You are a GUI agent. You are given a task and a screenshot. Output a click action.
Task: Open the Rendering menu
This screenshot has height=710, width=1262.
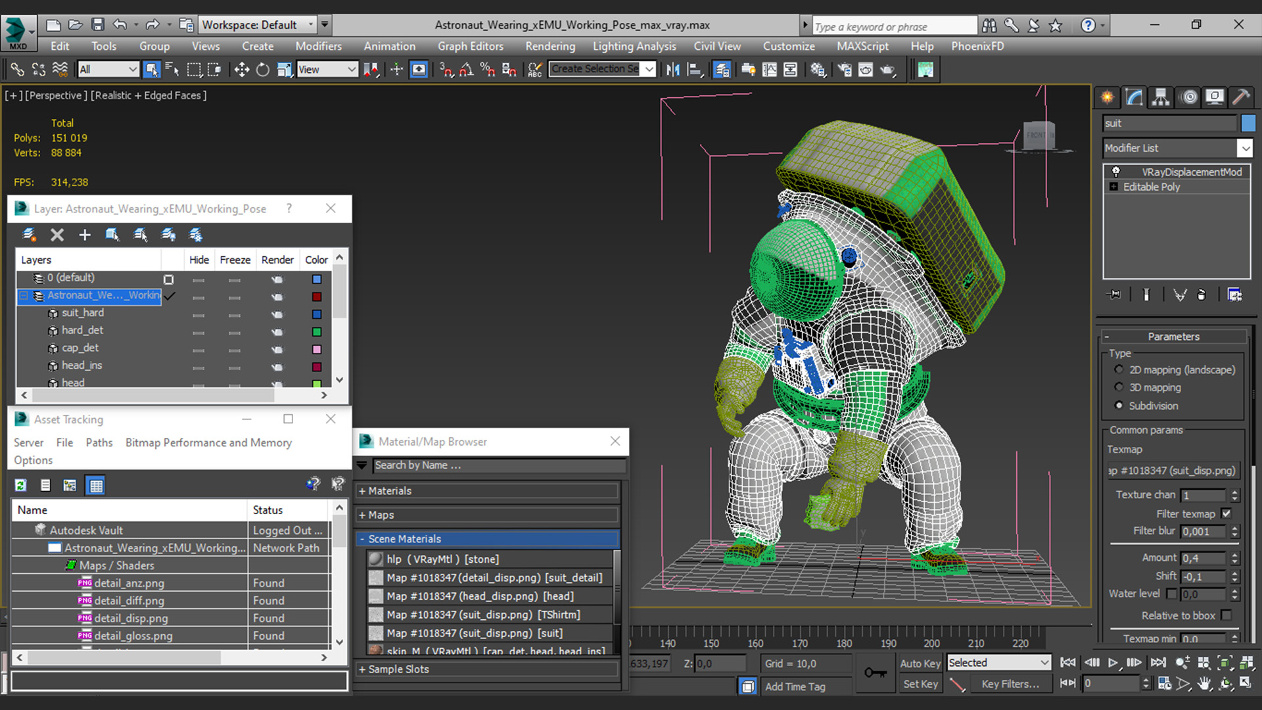click(x=550, y=46)
